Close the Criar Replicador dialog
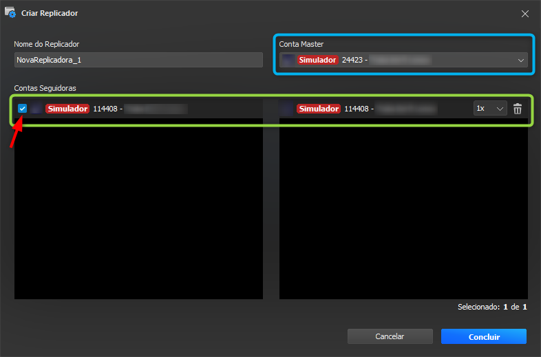This screenshot has height=357, width=541. pyautogui.click(x=524, y=13)
